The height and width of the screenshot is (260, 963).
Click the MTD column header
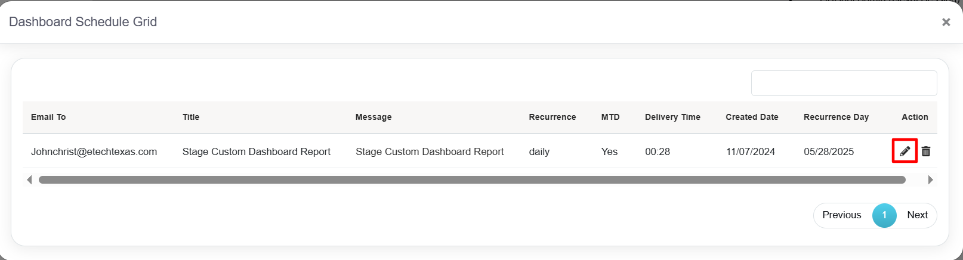coord(610,117)
